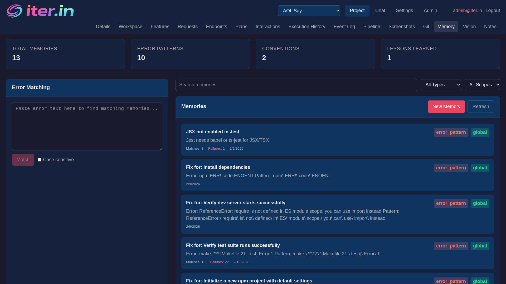Open Settings from the top navigation
The image size is (506, 284).
pyautogui.click(x=404, y=11)
